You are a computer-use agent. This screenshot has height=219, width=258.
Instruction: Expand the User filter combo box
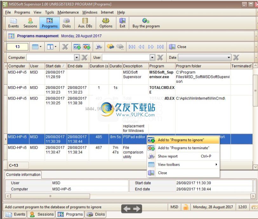tap(152, 57)
